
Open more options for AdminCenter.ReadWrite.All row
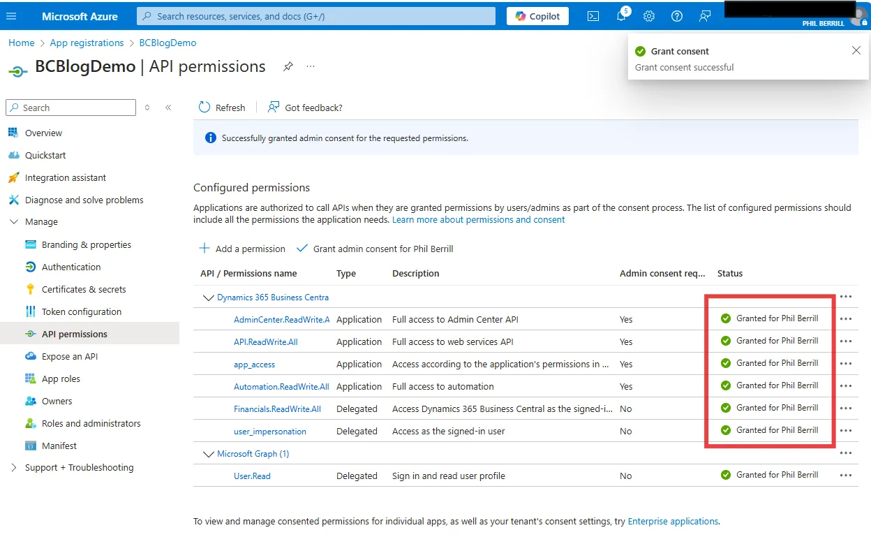(x=846, y=319)
